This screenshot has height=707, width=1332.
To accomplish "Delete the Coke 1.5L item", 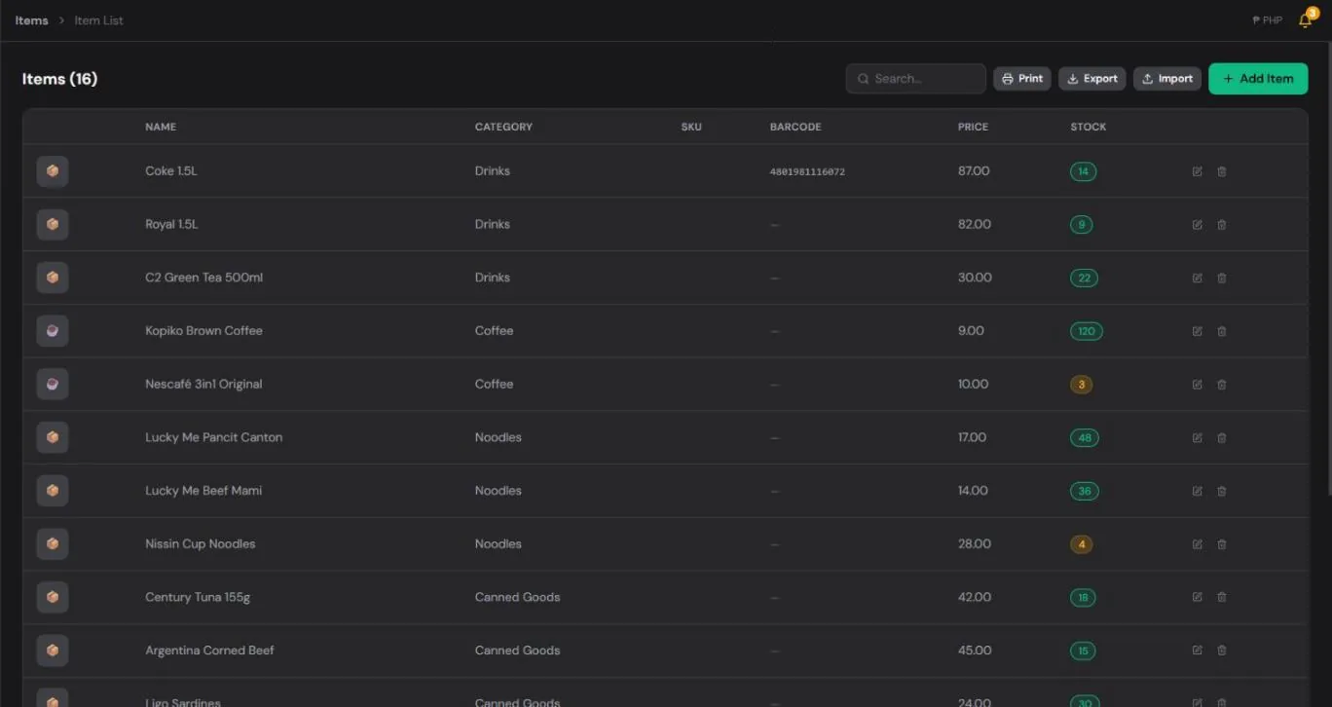I will point(1222,171).
